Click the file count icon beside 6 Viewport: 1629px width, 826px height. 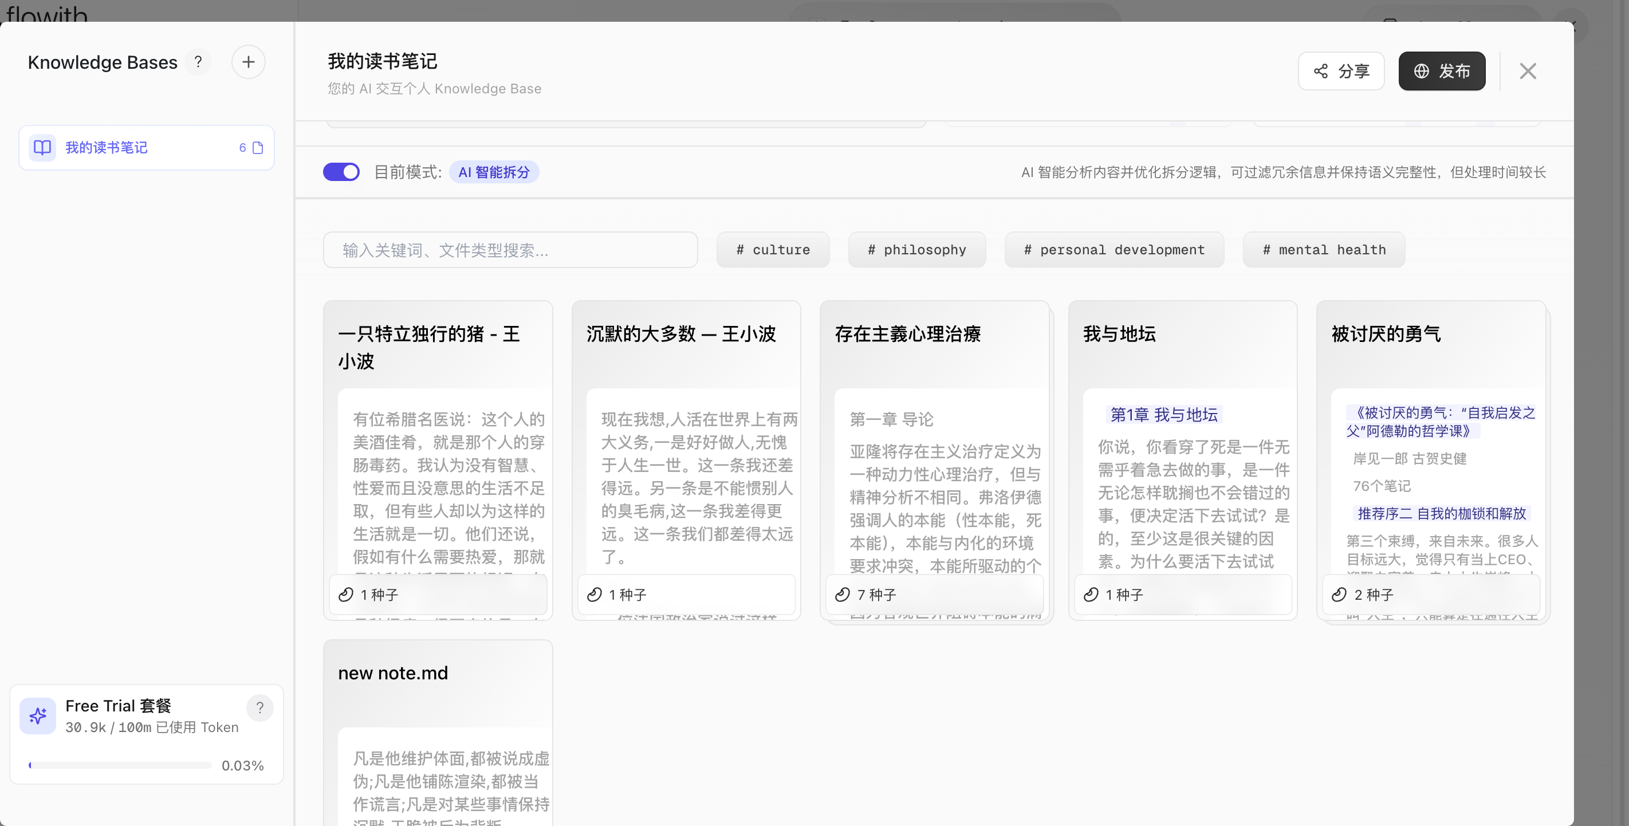[x=257, y=147]
